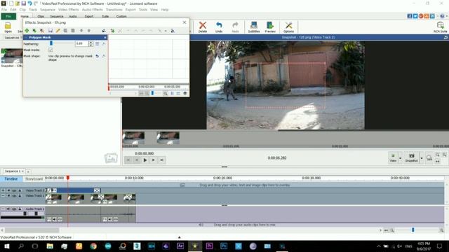Reset mask shape with the undo arrow icon
The width and height of the screenshot is (449, 252).
97,56
